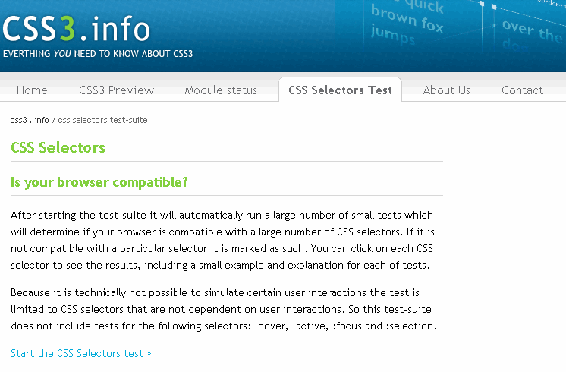Click the CSS3.info site logo

[x=76, y=29]
